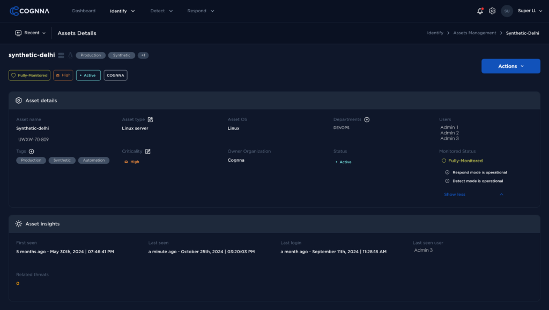Click the Related threats count 0
Image resolution: width=549 pixels, height=310 pixels.
[18, 283]
